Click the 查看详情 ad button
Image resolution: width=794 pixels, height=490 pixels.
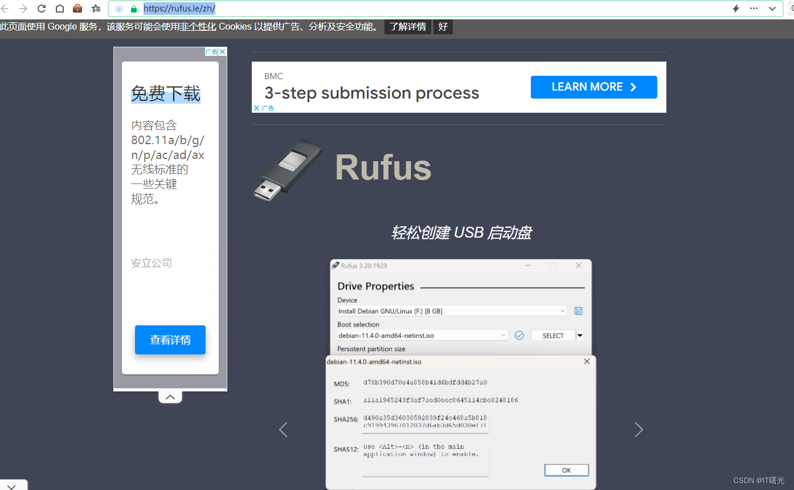pos(170,340)
